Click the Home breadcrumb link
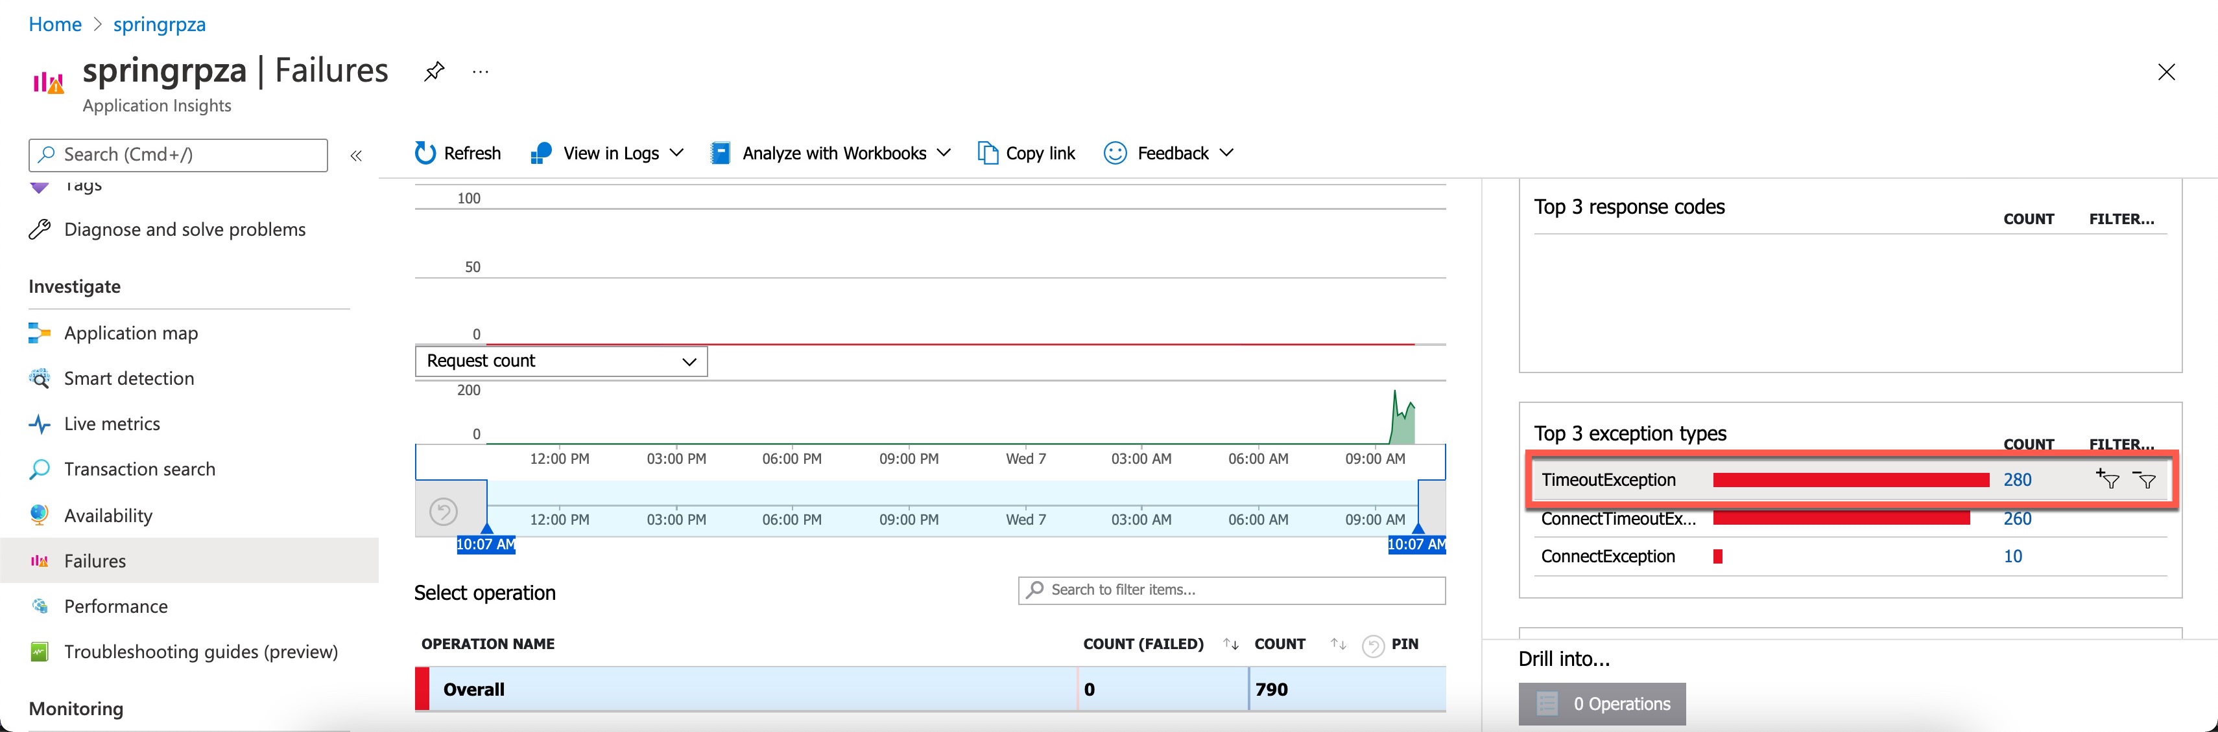The image size is (2218, 732). [54, 24]
